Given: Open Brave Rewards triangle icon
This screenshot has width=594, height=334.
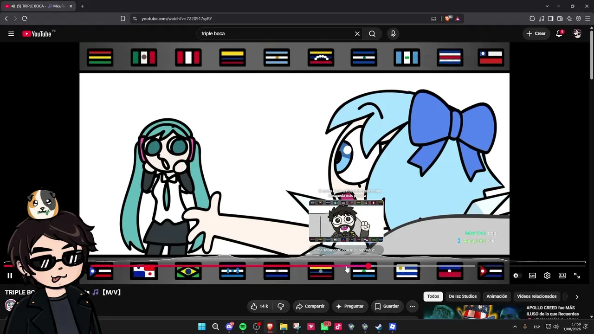Looking at the screenshot, I should [458, 19].
